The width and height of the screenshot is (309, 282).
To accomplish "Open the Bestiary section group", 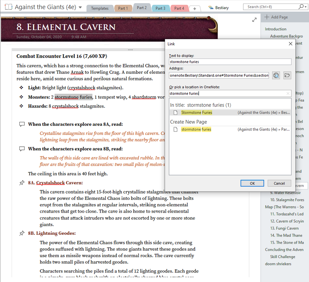I will [219, 8].
